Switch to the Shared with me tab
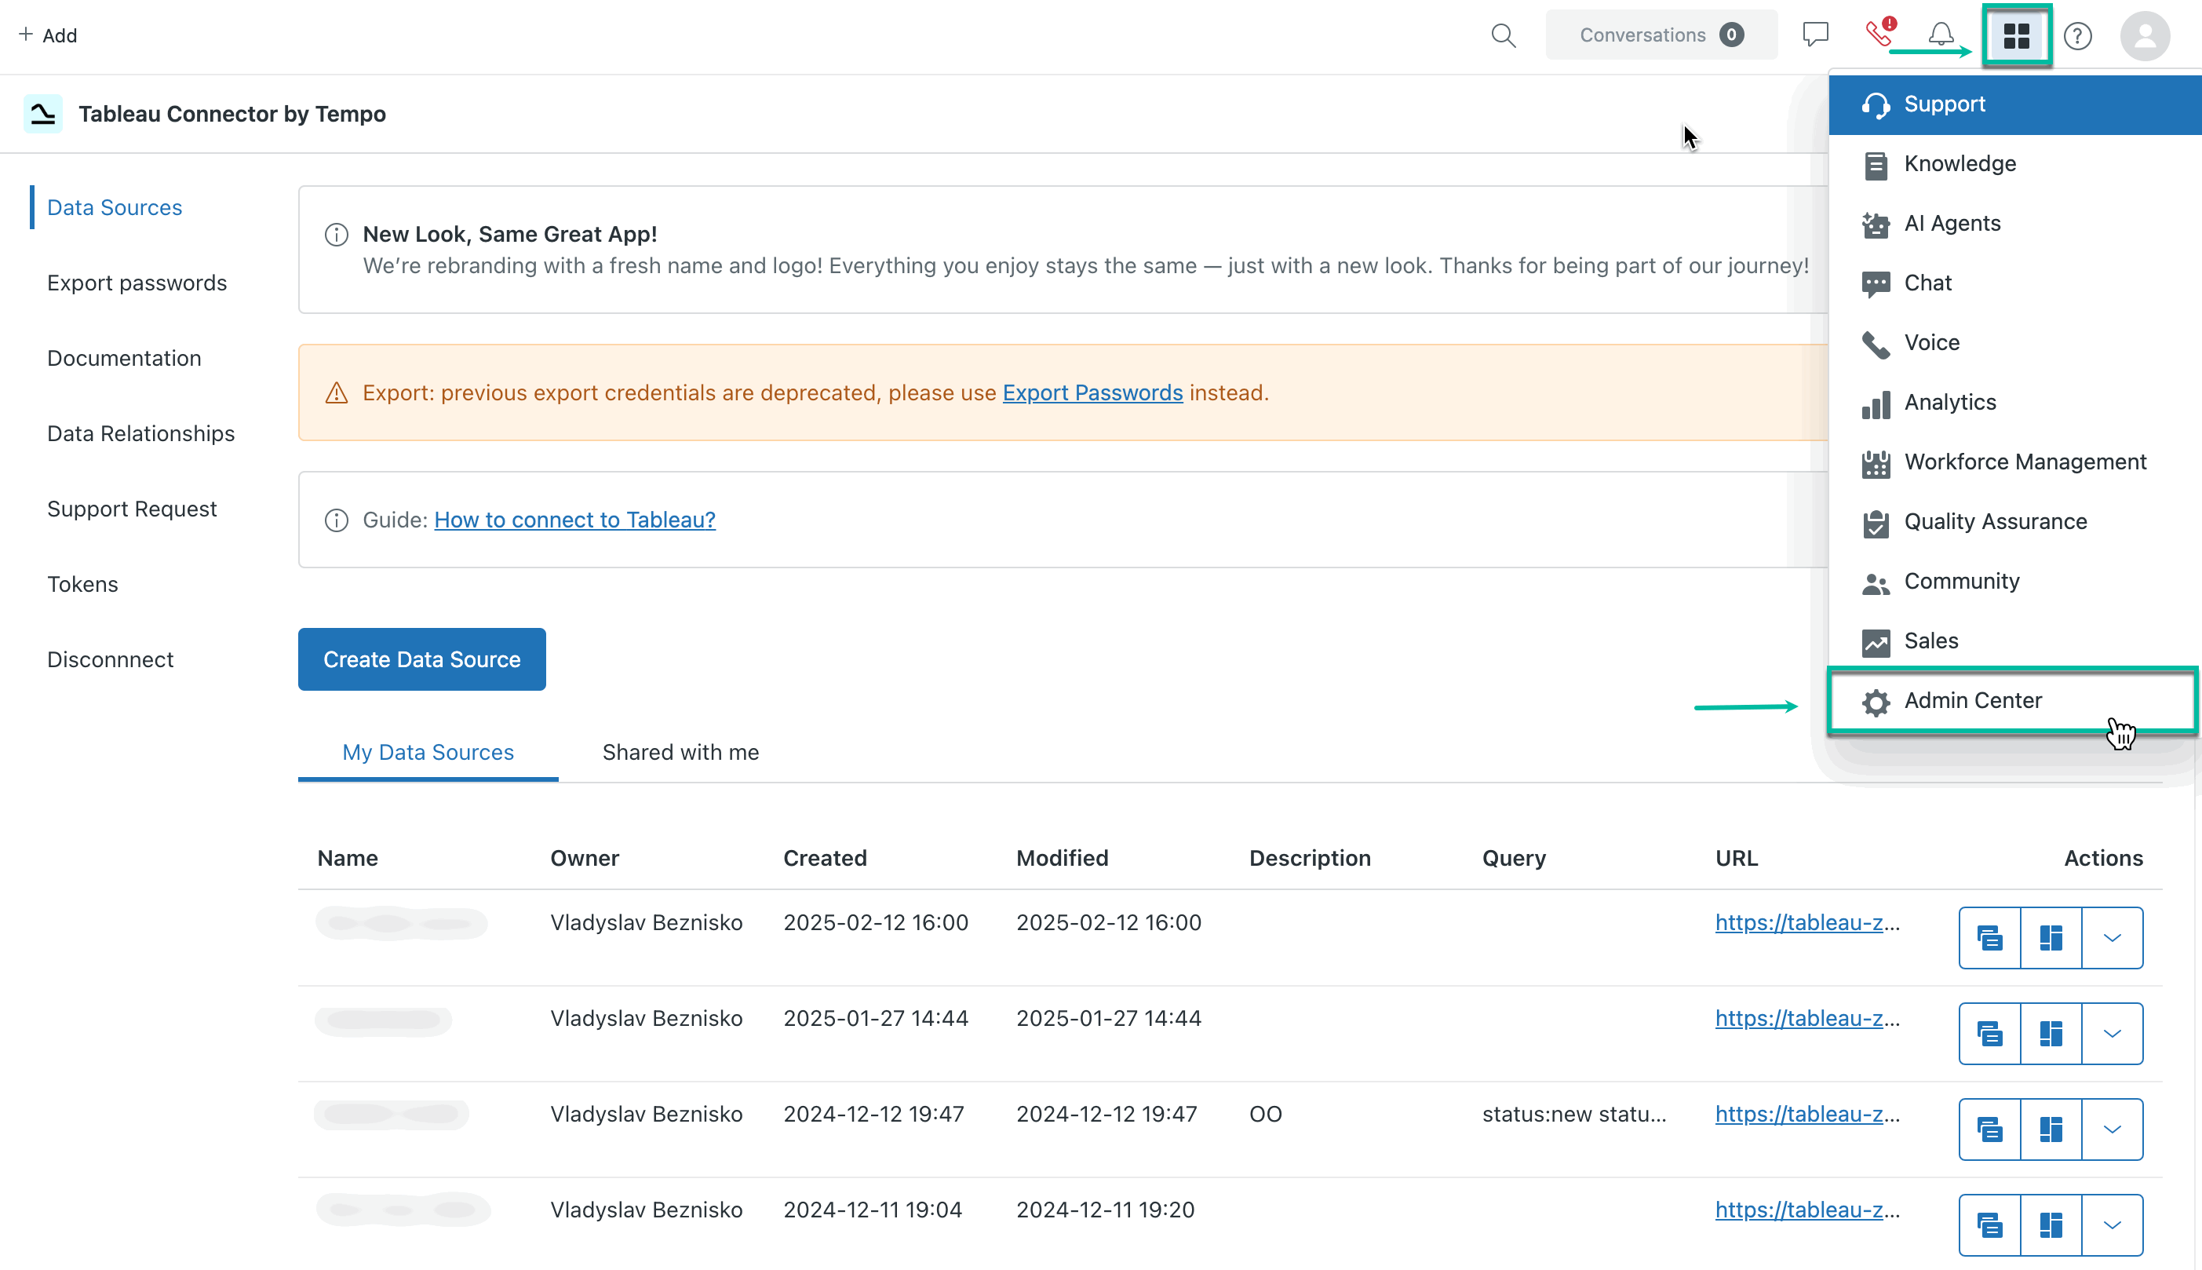The height and width of the screenshot is (1270, 2202). [x=681, y=752]
